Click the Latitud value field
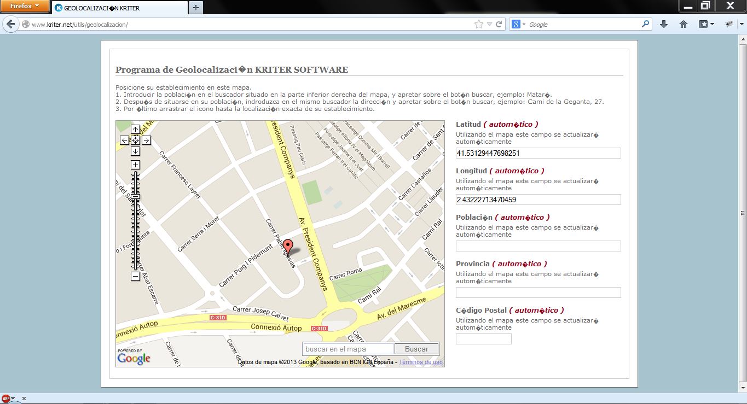Image resolution: width=747 pixels, height=404 pixels. click(538, 153)
